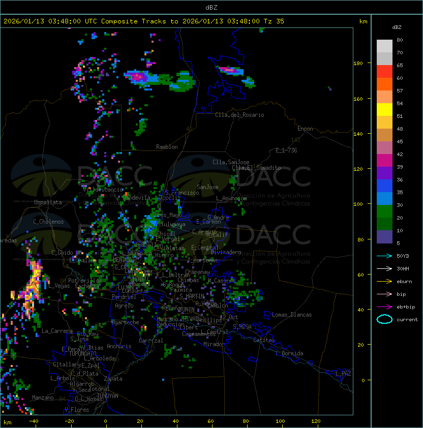Click the 'Zapata' map label
This screenshot has width=423, height=428.
(113, 379)
